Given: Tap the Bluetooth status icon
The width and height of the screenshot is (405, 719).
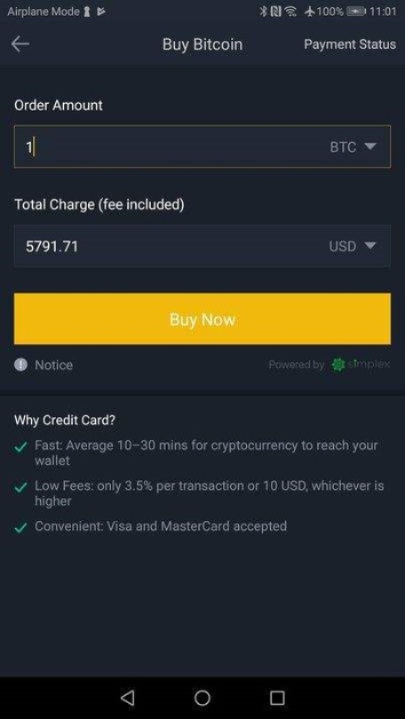Looking at the screenshot, I should (x=263, y=12).
